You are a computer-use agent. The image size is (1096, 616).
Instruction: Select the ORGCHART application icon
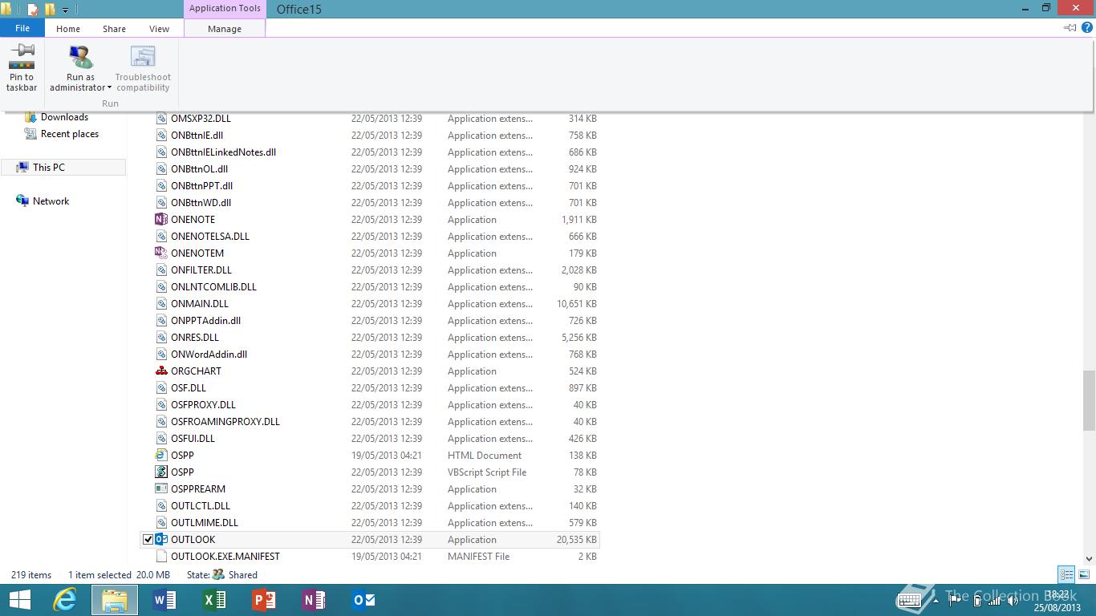160,371
